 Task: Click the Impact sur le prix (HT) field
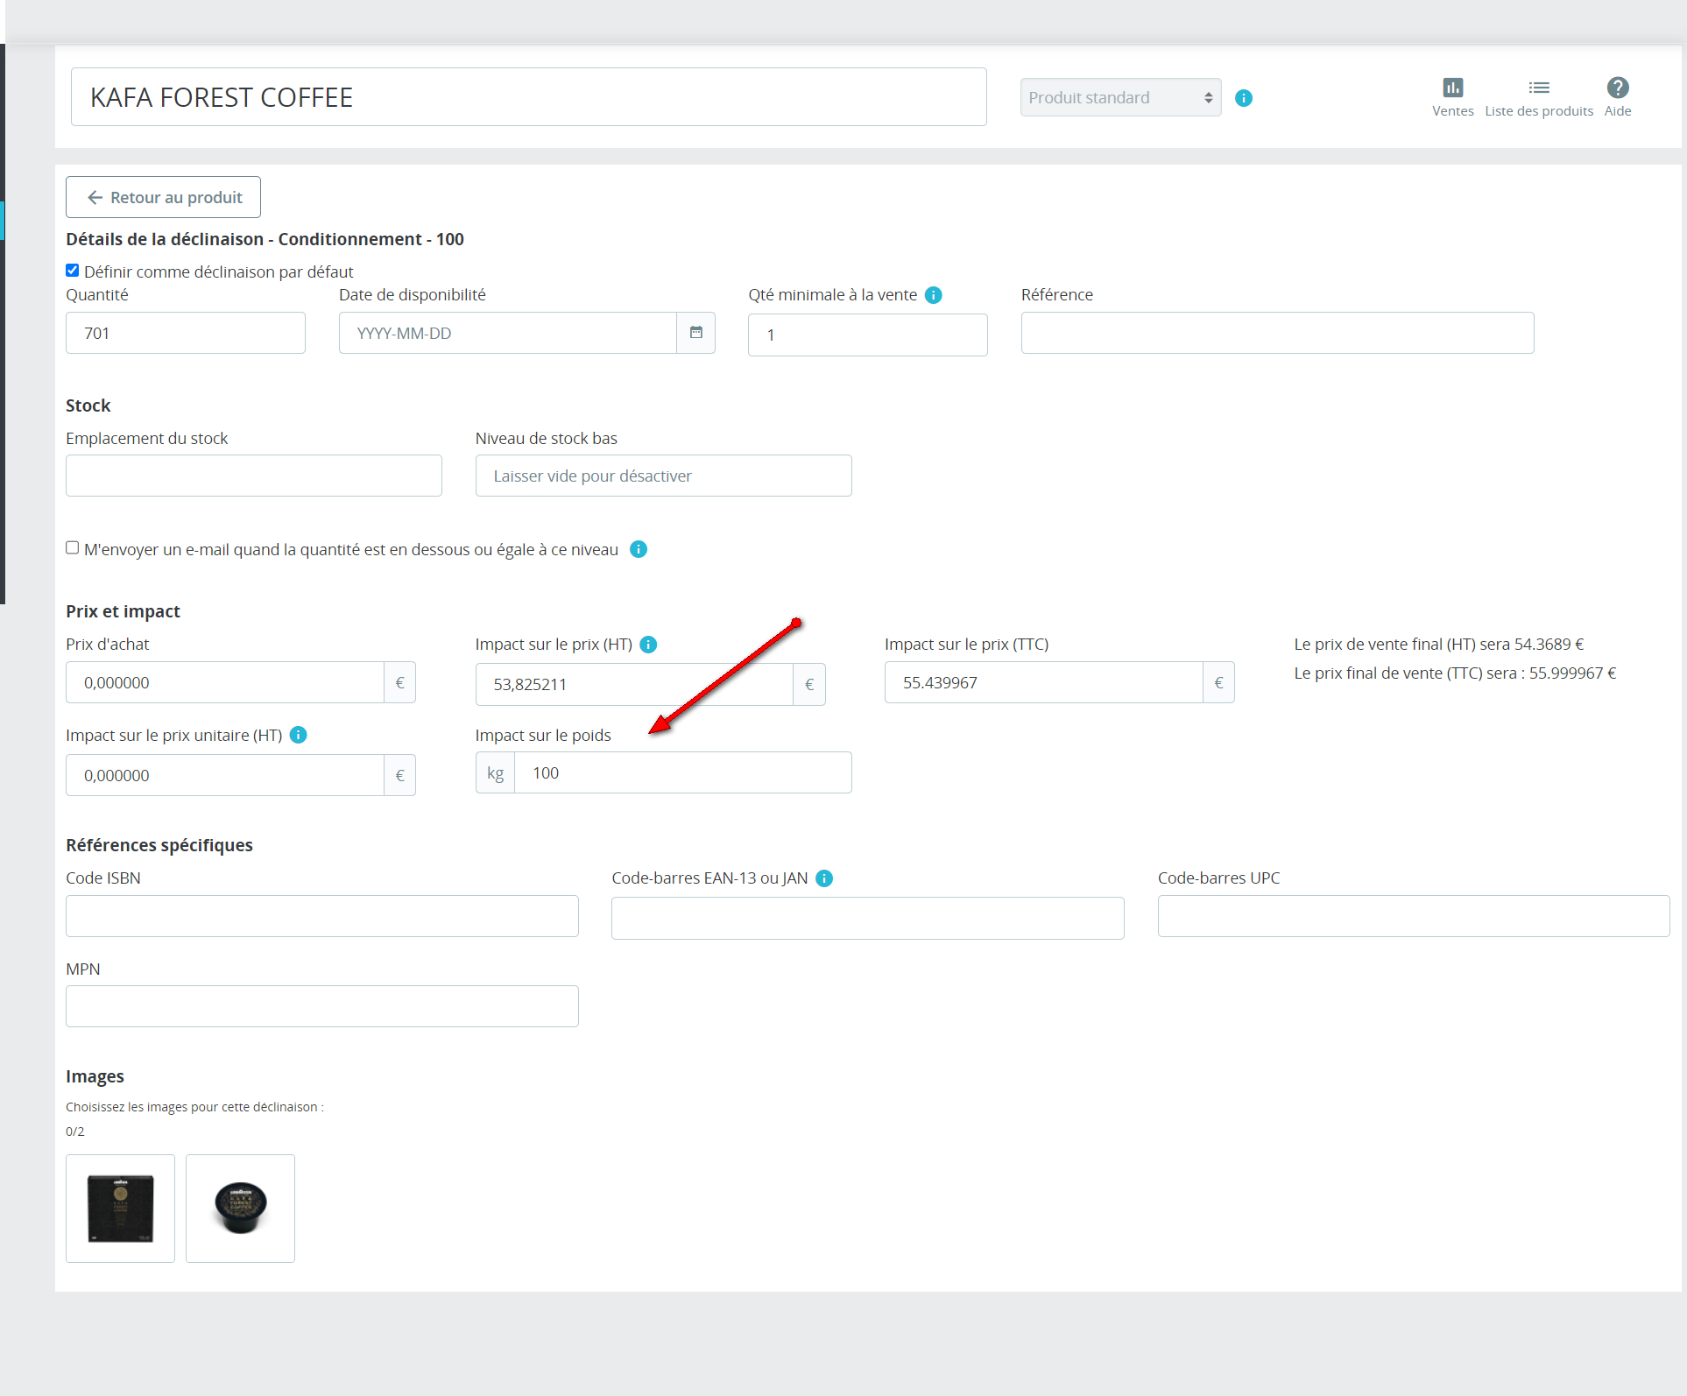pos(634,684)
